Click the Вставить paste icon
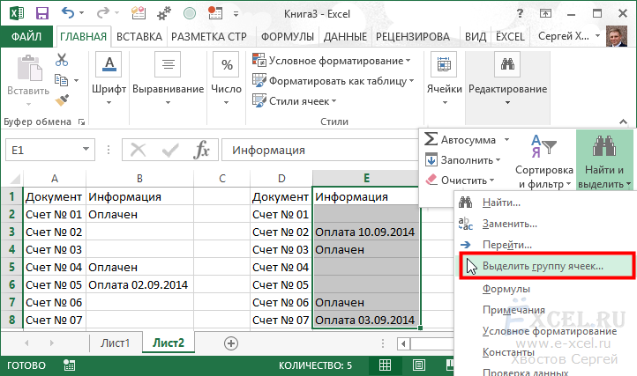The width and height of the screenshot is (637, 376). click(28, 69)
